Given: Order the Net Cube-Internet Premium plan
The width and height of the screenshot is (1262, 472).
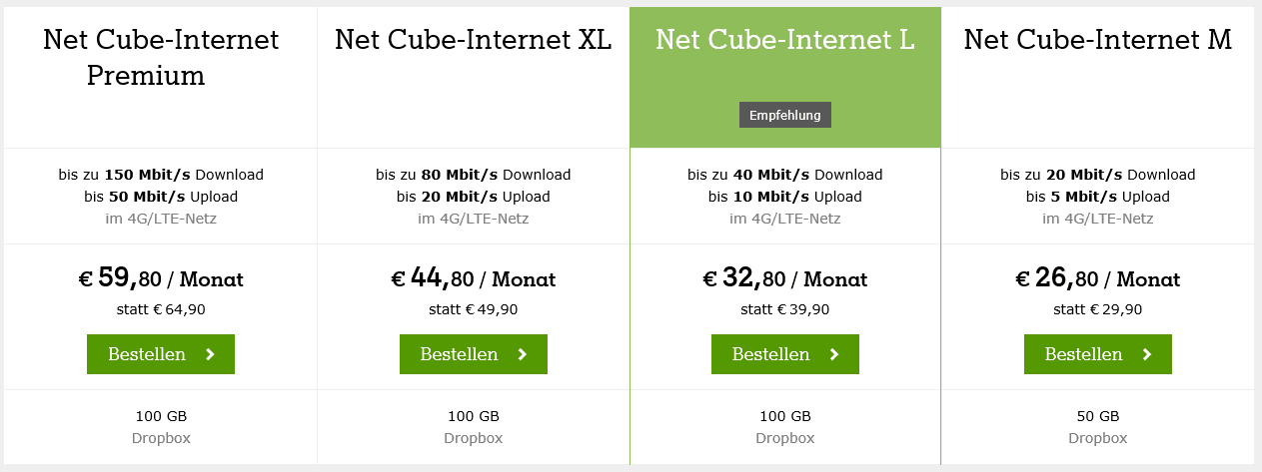Looking at the screenshot, I should (x=161, y=354).
